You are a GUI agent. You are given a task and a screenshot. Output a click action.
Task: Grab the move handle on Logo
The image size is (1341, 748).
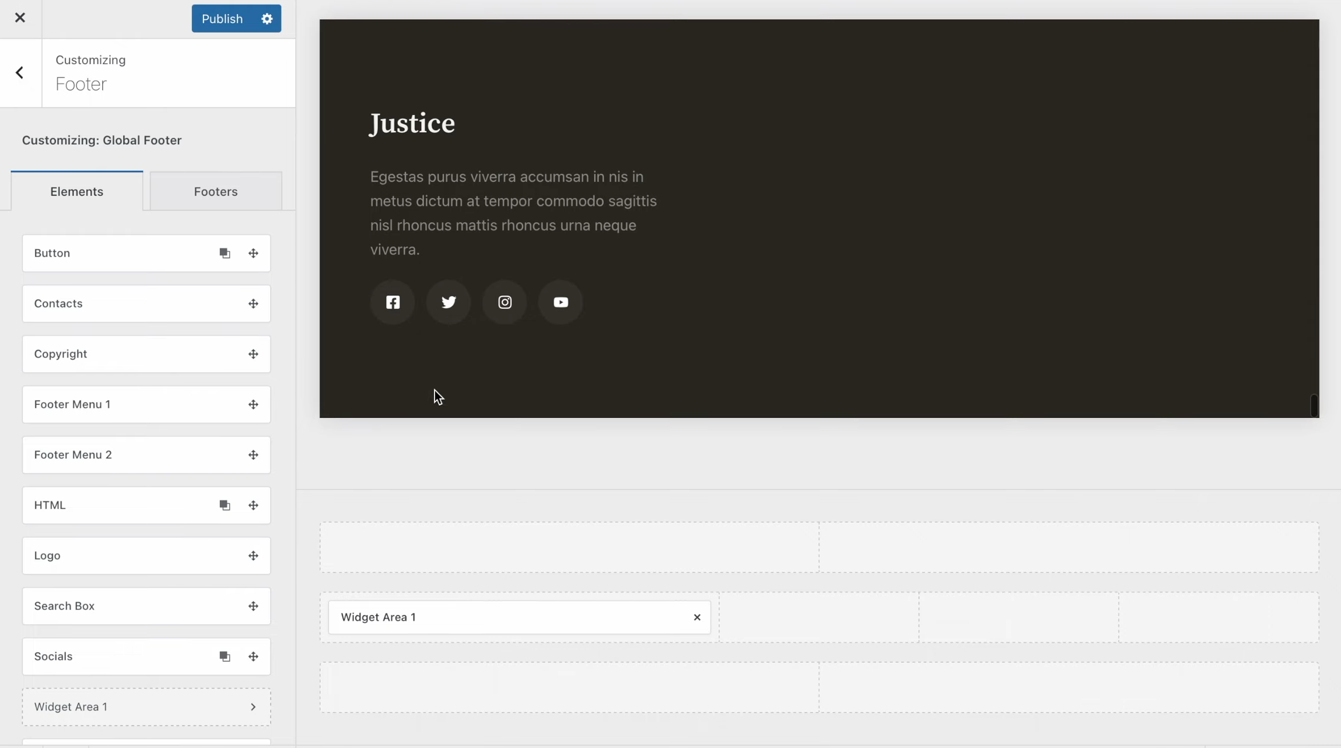click(x=253, y=555)
